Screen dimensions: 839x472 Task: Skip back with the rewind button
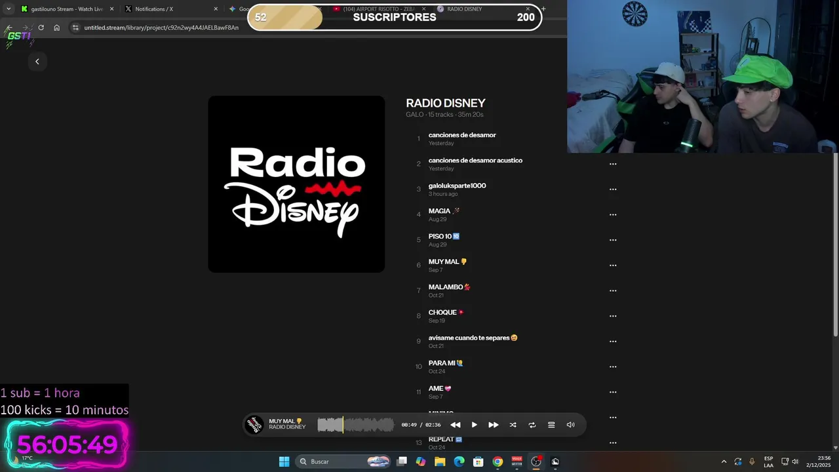point(455,425)
